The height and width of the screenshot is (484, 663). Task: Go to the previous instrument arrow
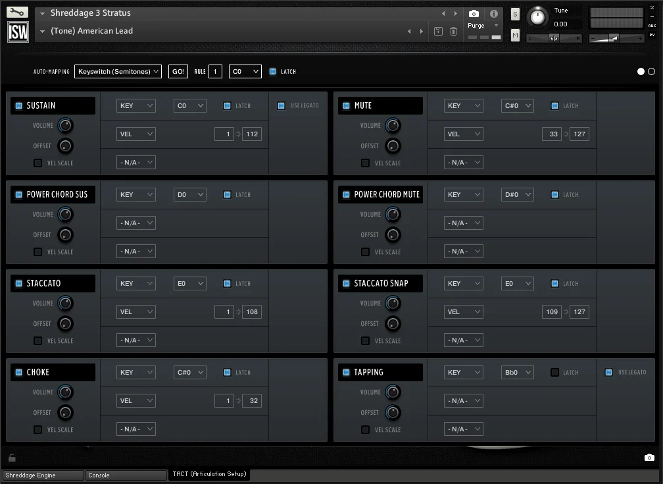[443, 14]
